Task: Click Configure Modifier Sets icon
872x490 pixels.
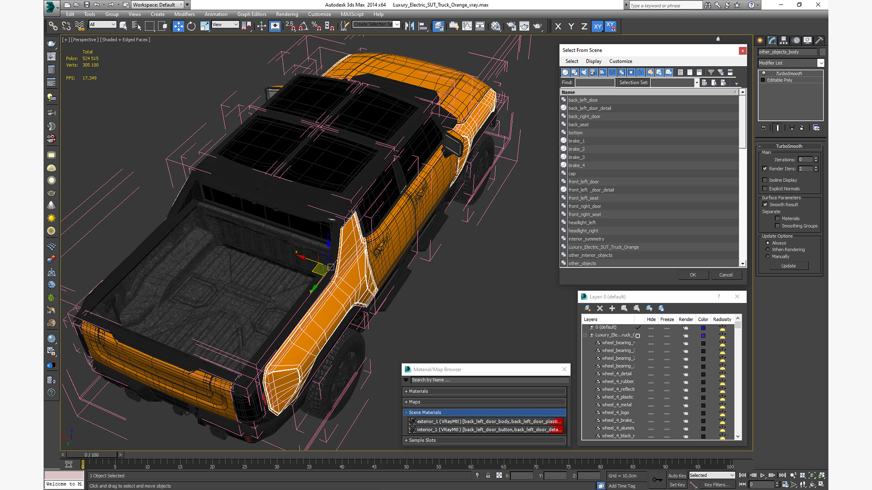Action: click(x=816, y=128)
